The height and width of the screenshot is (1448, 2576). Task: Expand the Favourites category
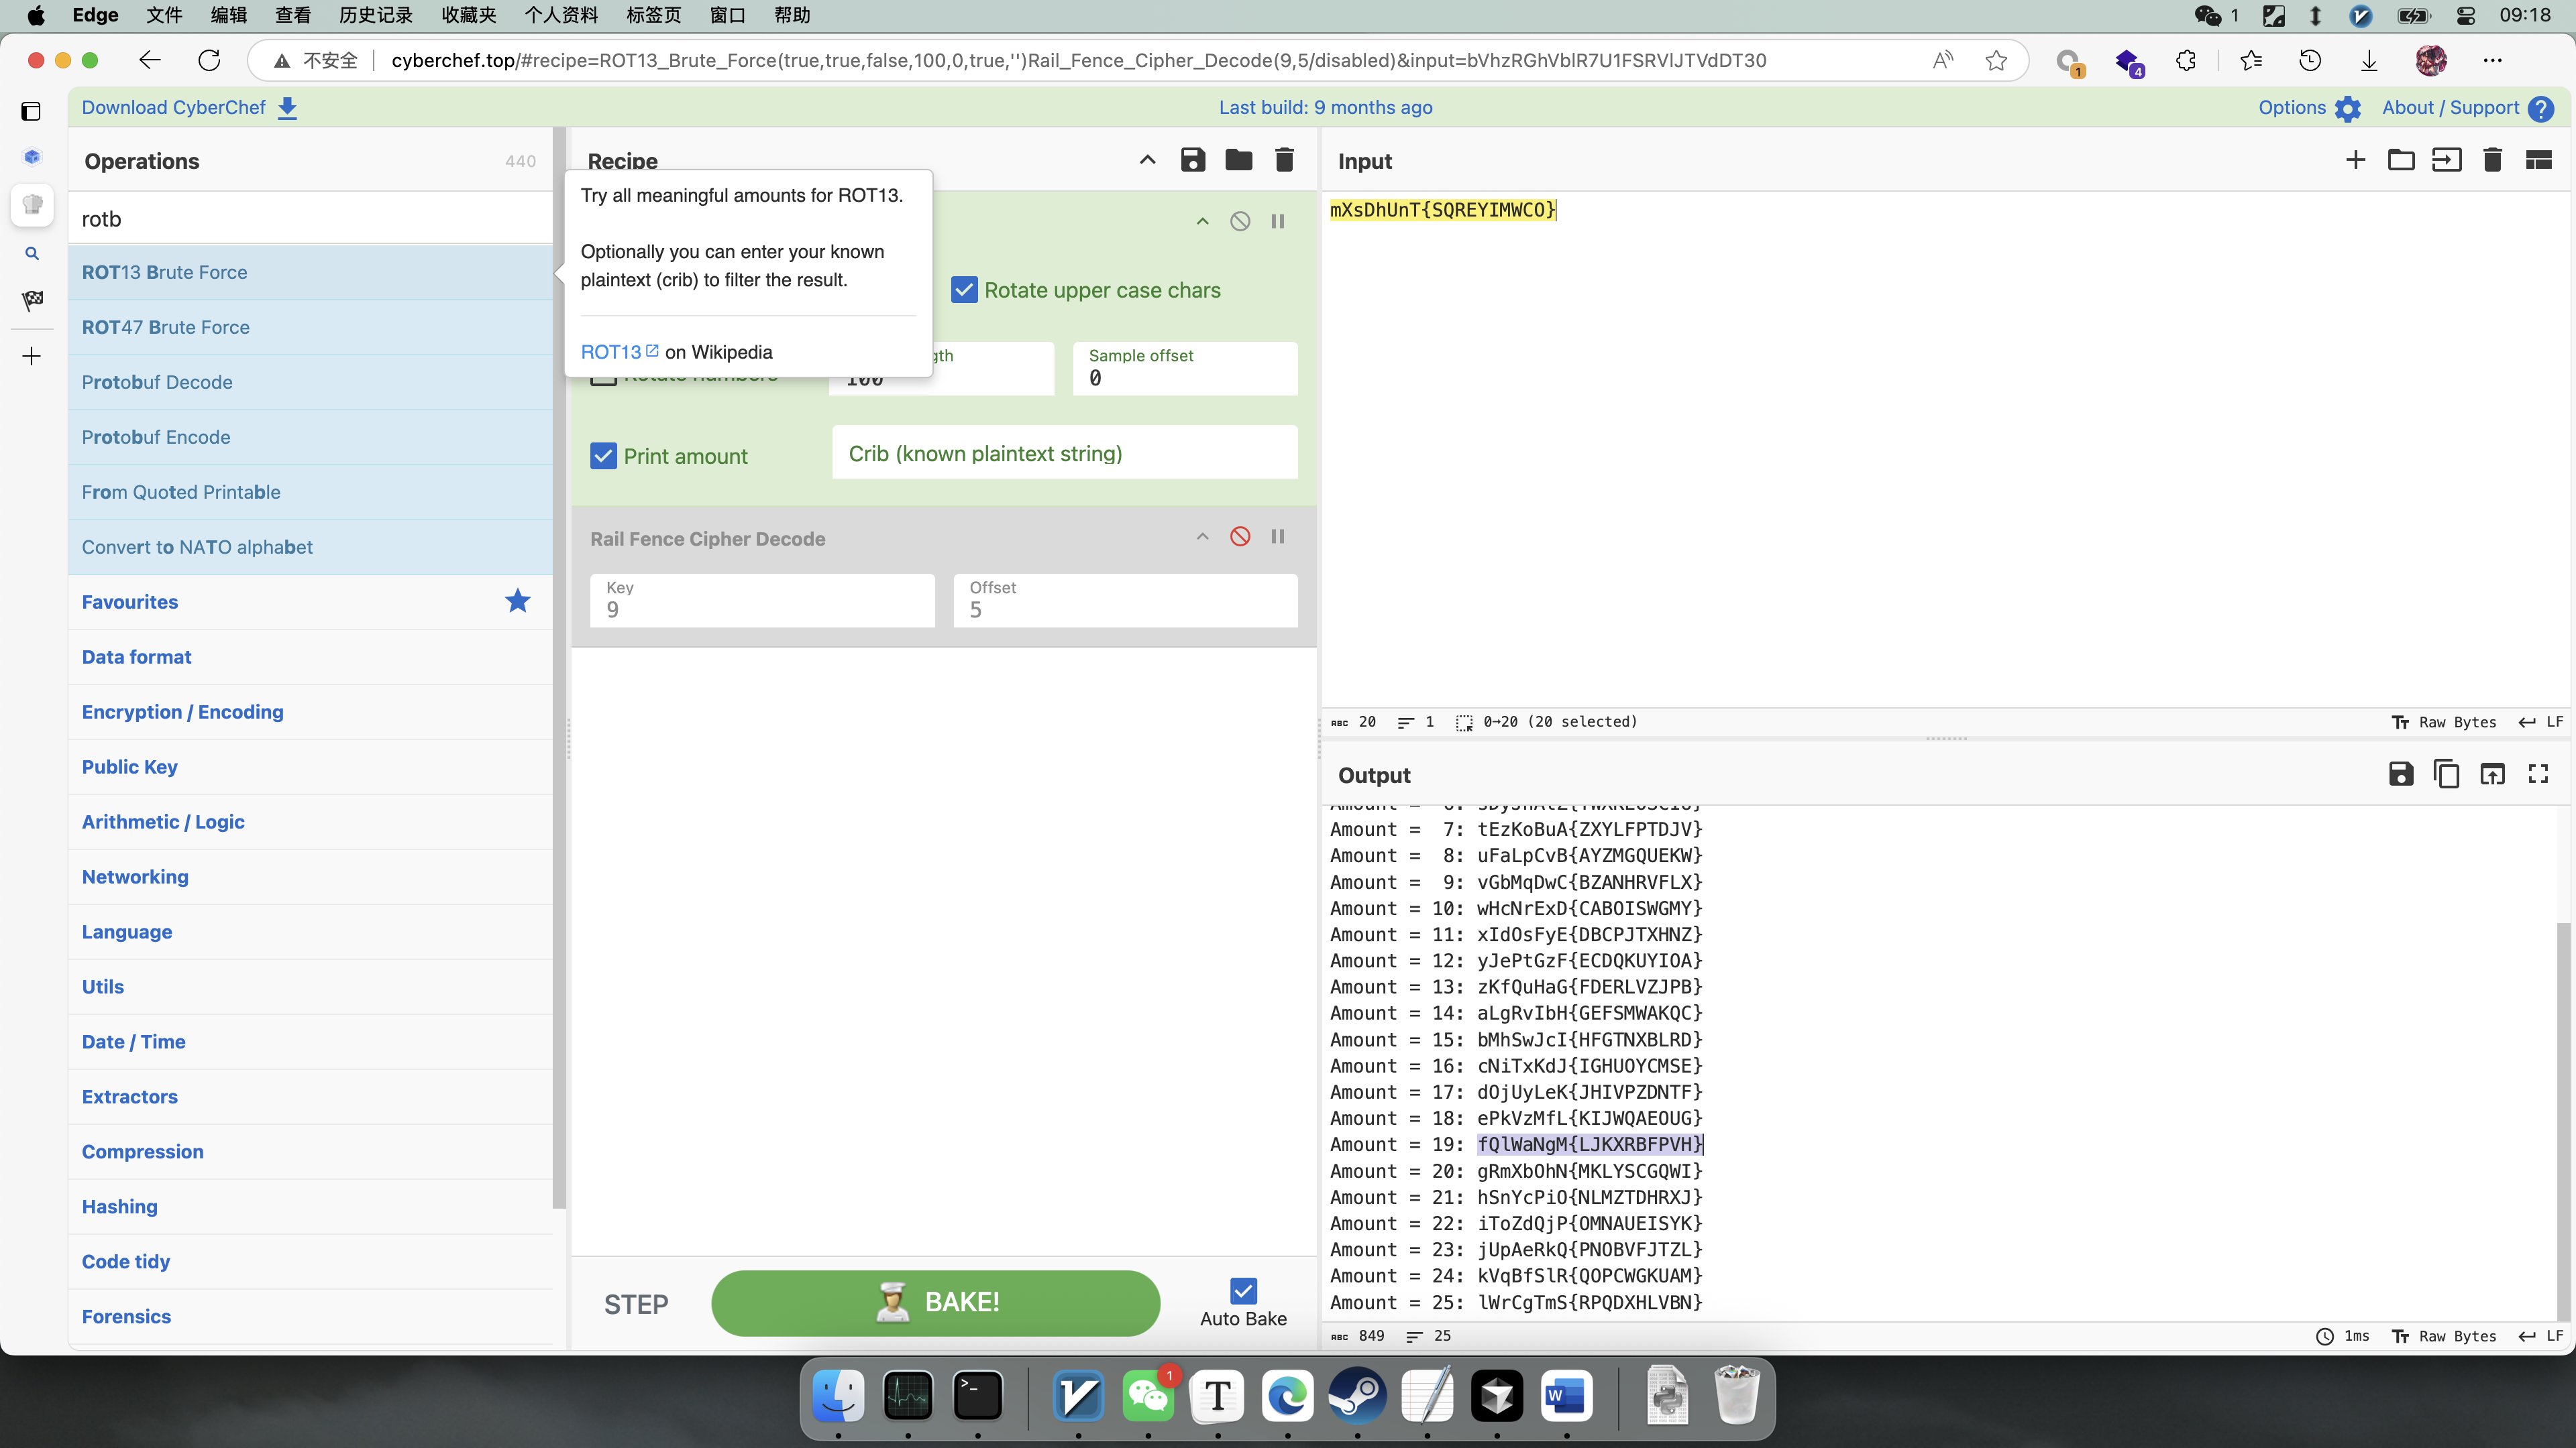[310, 603]
